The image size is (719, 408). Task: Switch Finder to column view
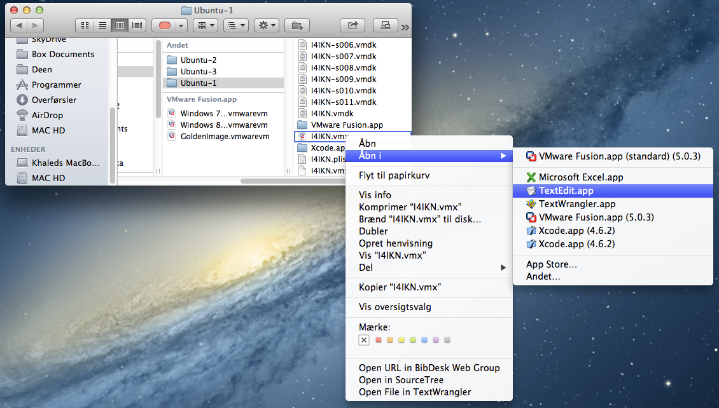(120, 25)
